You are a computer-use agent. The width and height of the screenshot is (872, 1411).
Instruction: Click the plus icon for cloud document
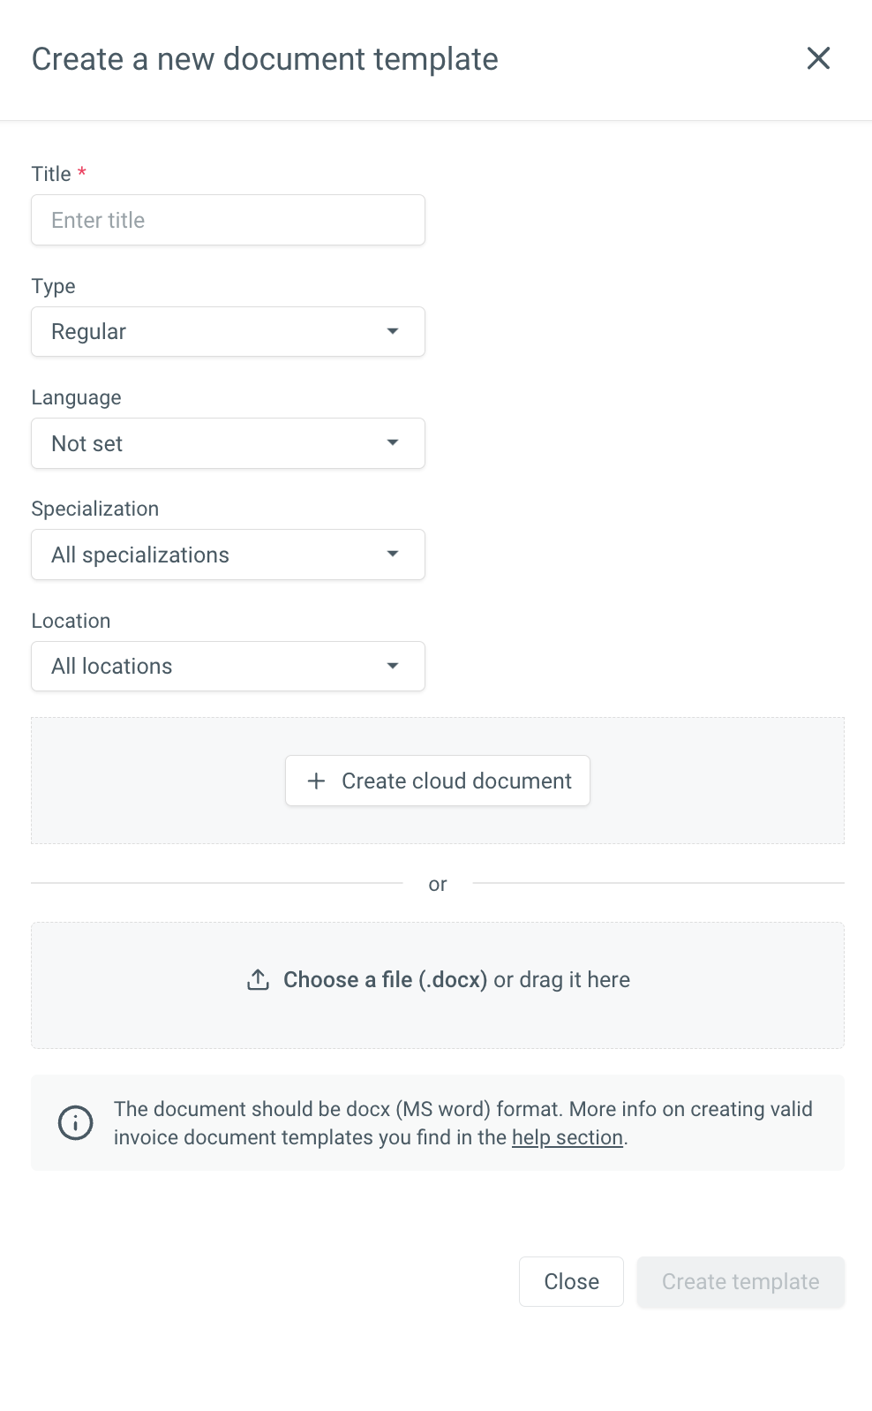point(316,781)
